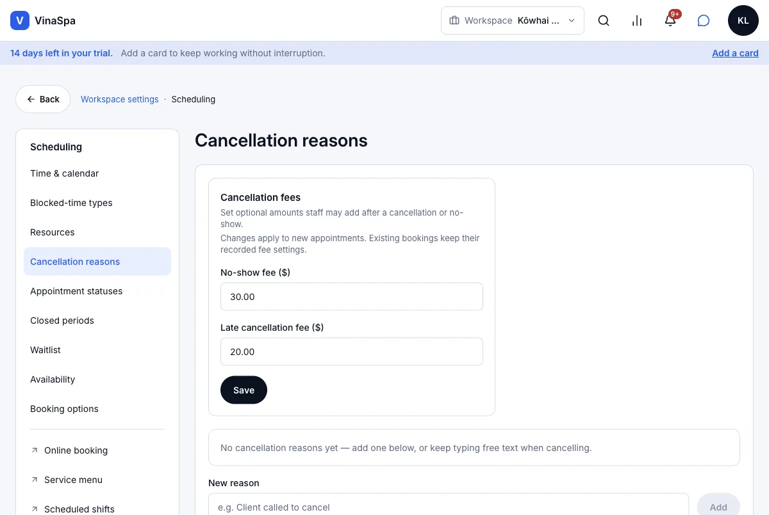Focus the No-show fee input field
This screenshot has width=769, height=515.
[x=352, y=297]
